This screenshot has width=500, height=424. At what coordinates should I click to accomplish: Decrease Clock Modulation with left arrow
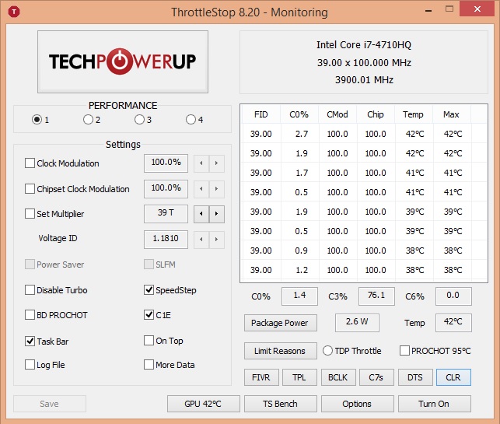pos(201,163)
